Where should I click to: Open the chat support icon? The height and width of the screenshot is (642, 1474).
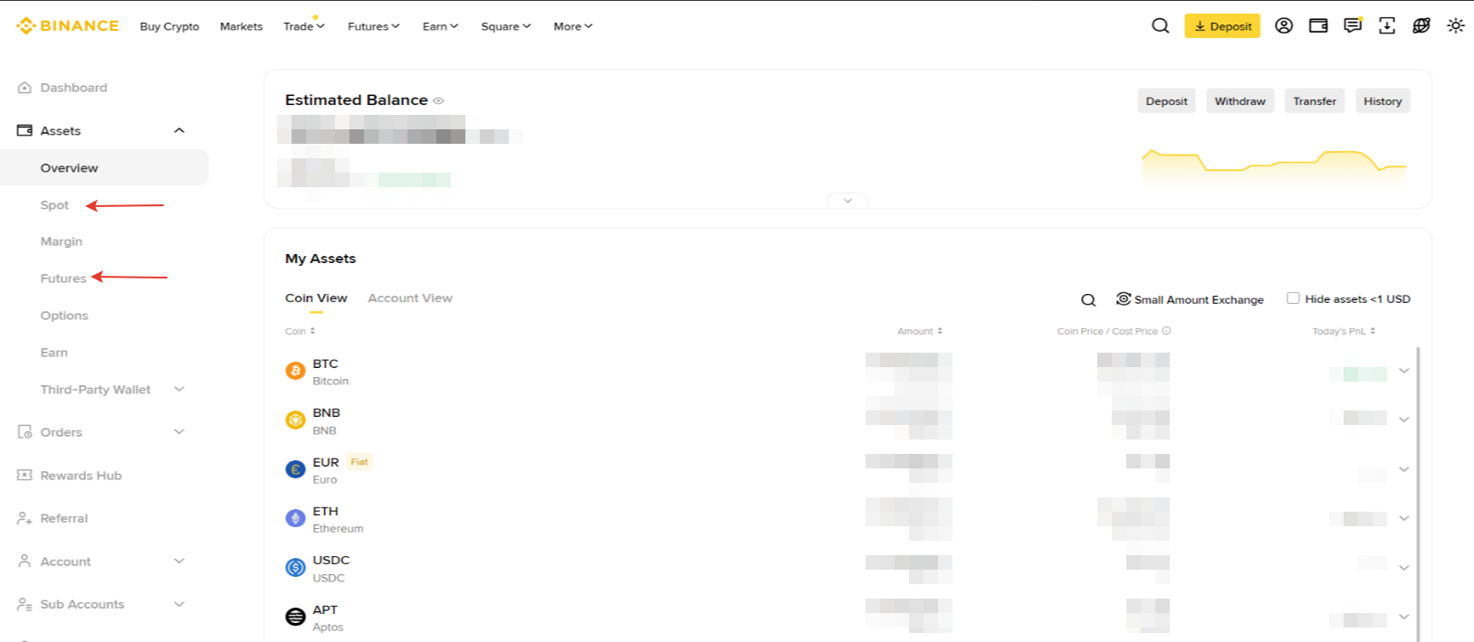[1353, 26]
